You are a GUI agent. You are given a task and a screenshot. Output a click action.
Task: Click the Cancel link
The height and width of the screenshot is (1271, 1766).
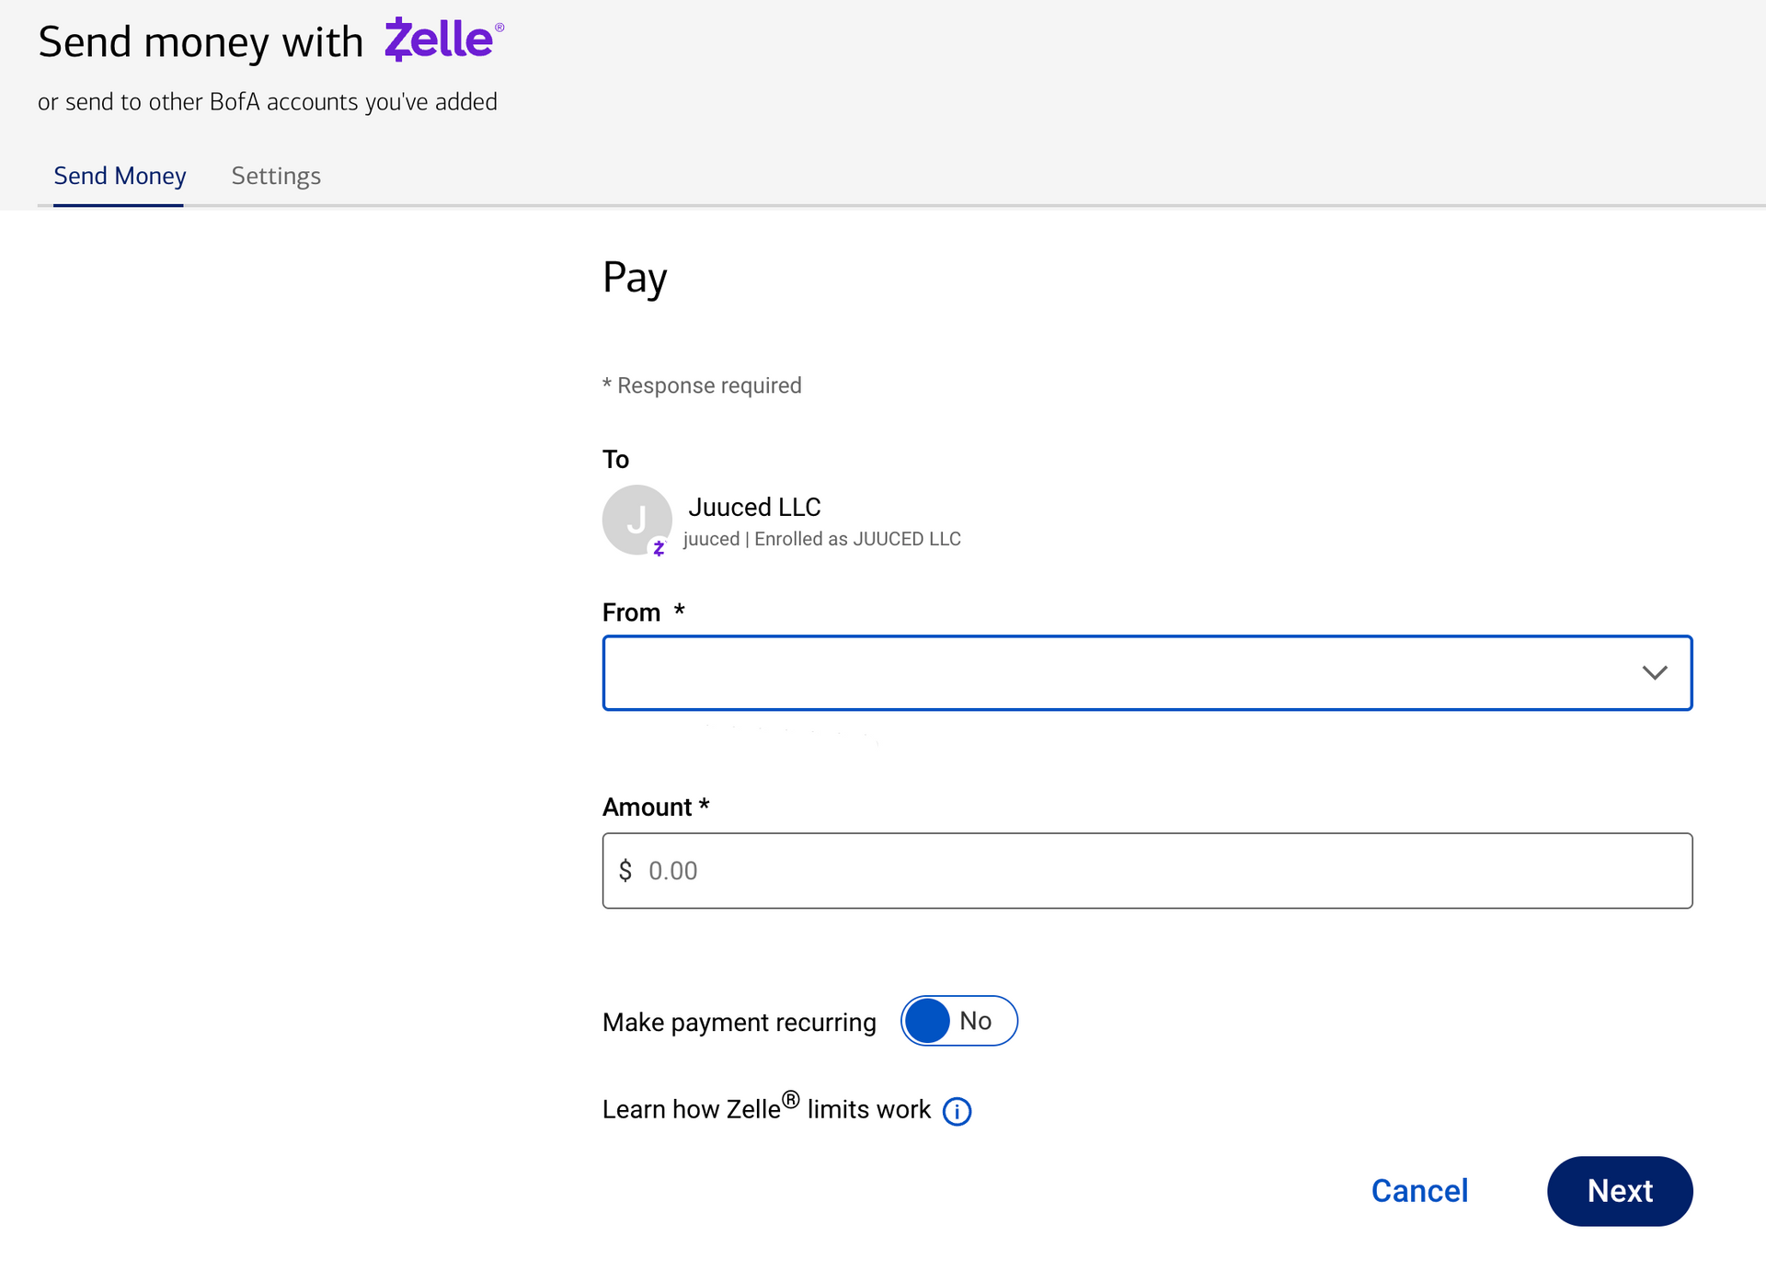(x=1419, y=1191)
